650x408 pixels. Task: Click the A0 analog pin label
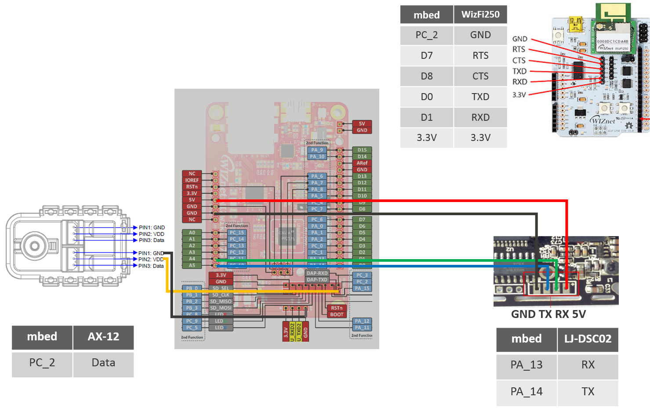192,233
